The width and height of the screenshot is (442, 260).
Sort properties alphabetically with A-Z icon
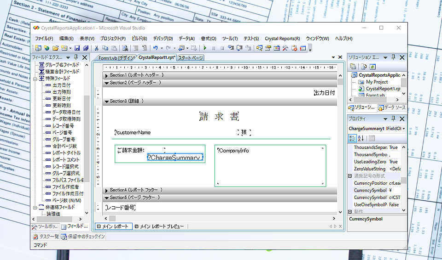point(361,138)
